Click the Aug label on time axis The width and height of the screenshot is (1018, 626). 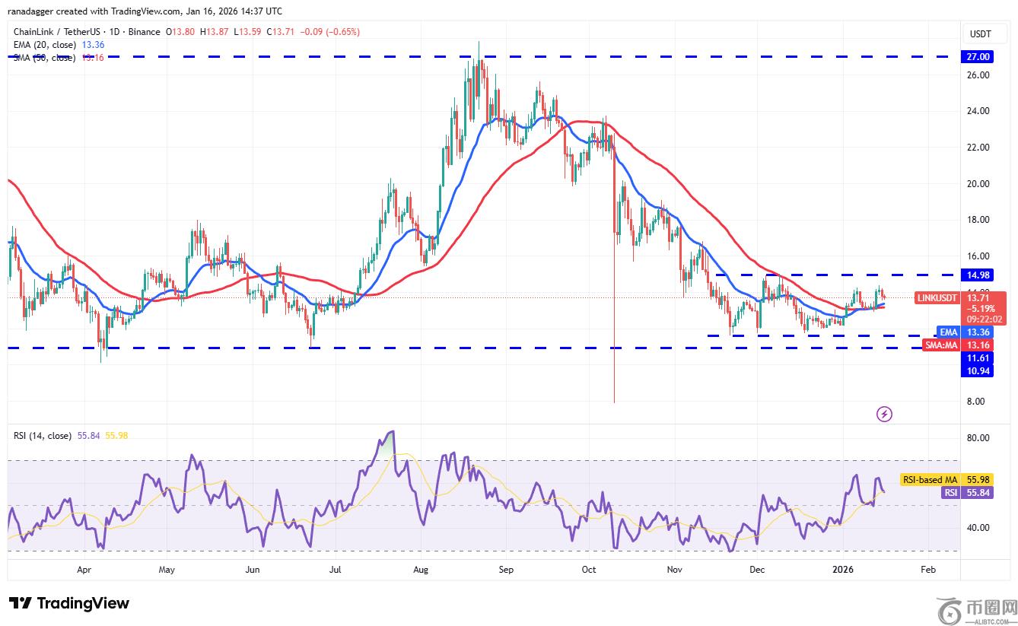[x=421, y=569]
